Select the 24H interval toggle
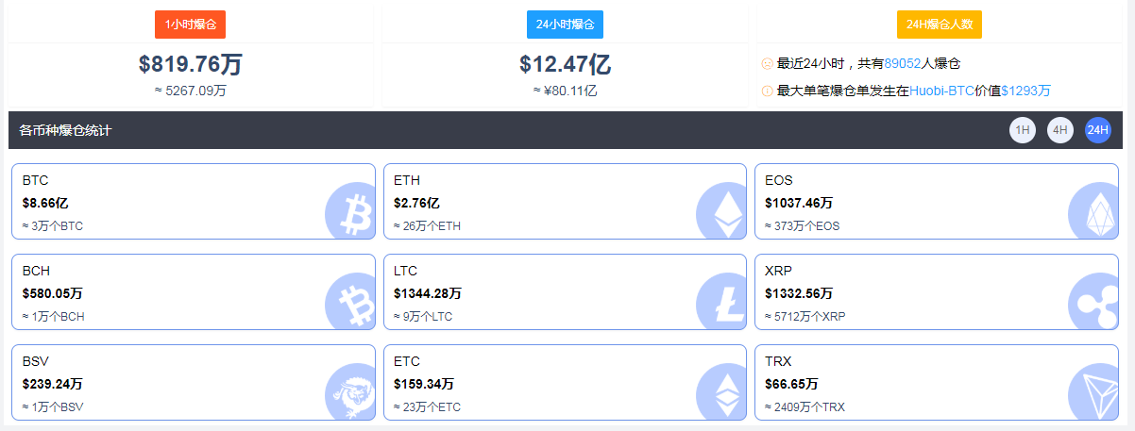Image resolution: width=1135 pixels, height=431 pixels. (x=1098, y=130)
